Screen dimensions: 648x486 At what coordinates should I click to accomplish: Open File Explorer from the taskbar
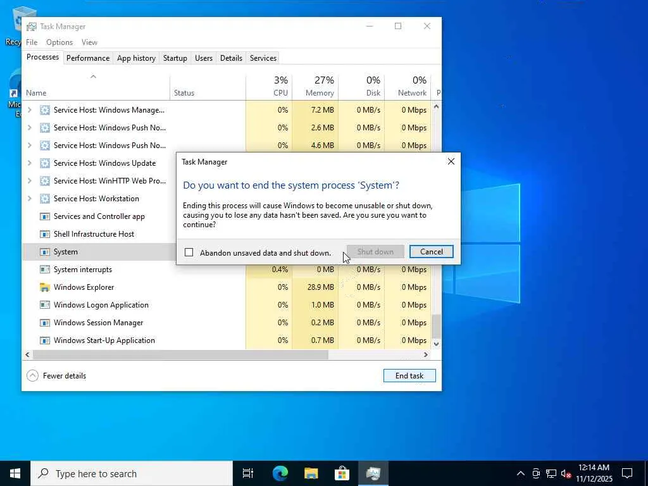coord(311,473)
